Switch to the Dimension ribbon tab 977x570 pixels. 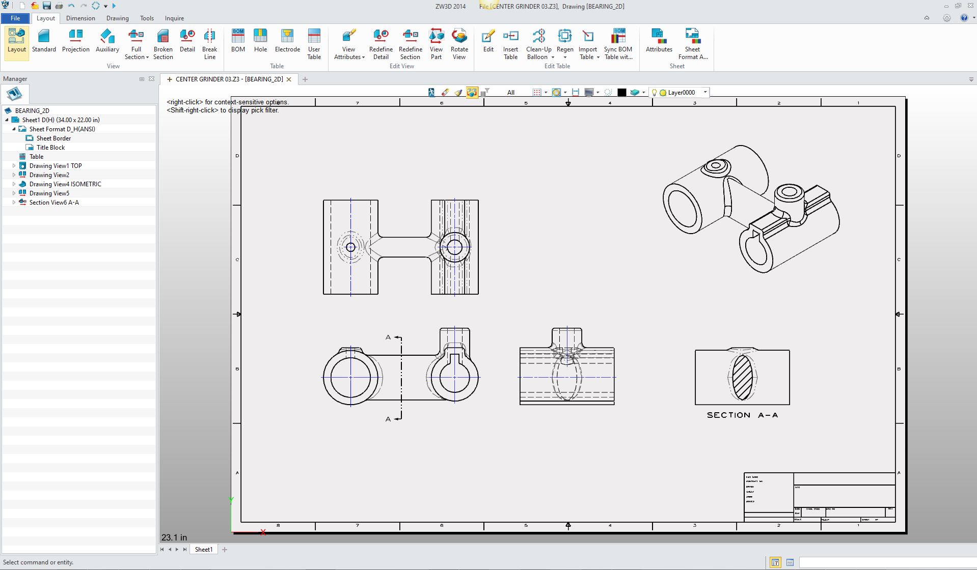pyautogui.click(x=80, y=18)
